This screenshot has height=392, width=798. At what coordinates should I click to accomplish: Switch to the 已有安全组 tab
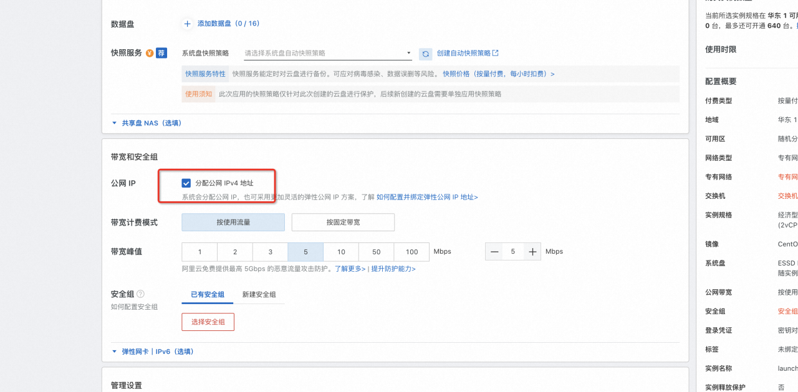[207, 294]
